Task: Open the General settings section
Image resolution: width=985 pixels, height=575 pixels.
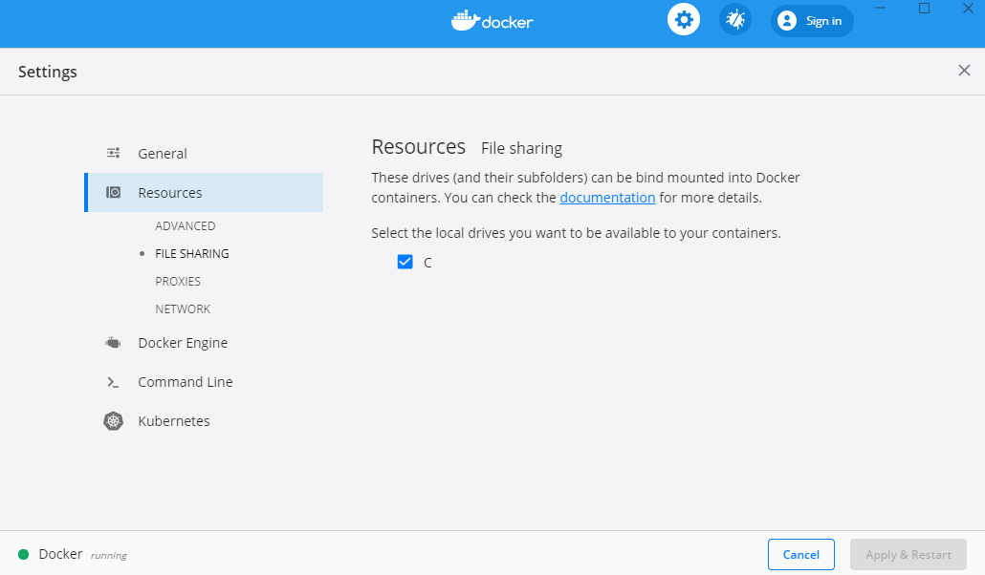Action: tap(162, 153)
